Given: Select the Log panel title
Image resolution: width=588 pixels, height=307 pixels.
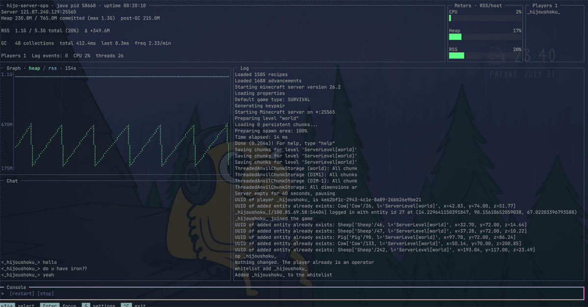Looking at the screenshot, I should 245,68.
